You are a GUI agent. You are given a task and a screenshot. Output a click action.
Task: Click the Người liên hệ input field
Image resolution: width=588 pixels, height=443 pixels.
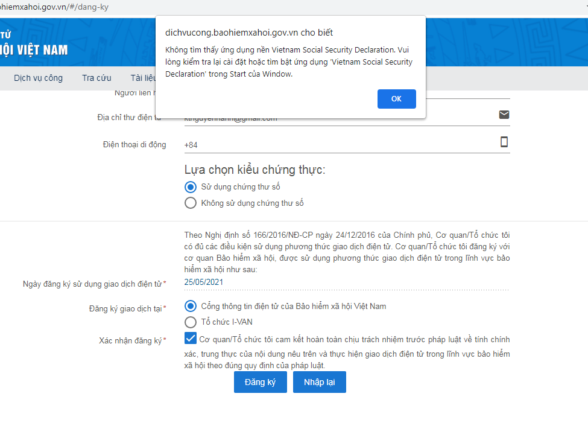[x=467, y=93]
